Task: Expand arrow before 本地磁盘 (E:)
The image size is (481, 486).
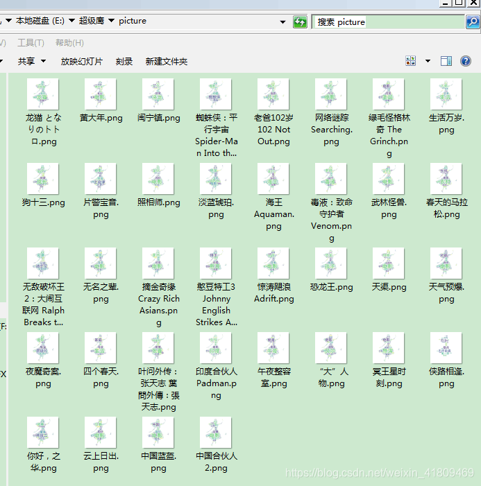Action: (8, 21)
